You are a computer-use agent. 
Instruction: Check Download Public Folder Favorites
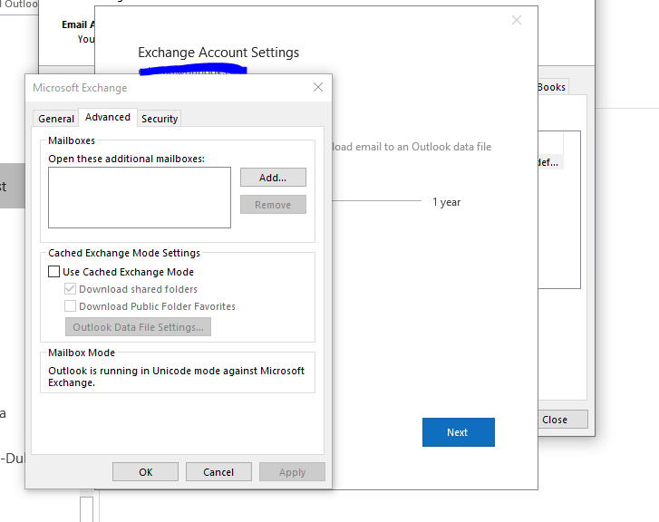click(x=71, y=306)
